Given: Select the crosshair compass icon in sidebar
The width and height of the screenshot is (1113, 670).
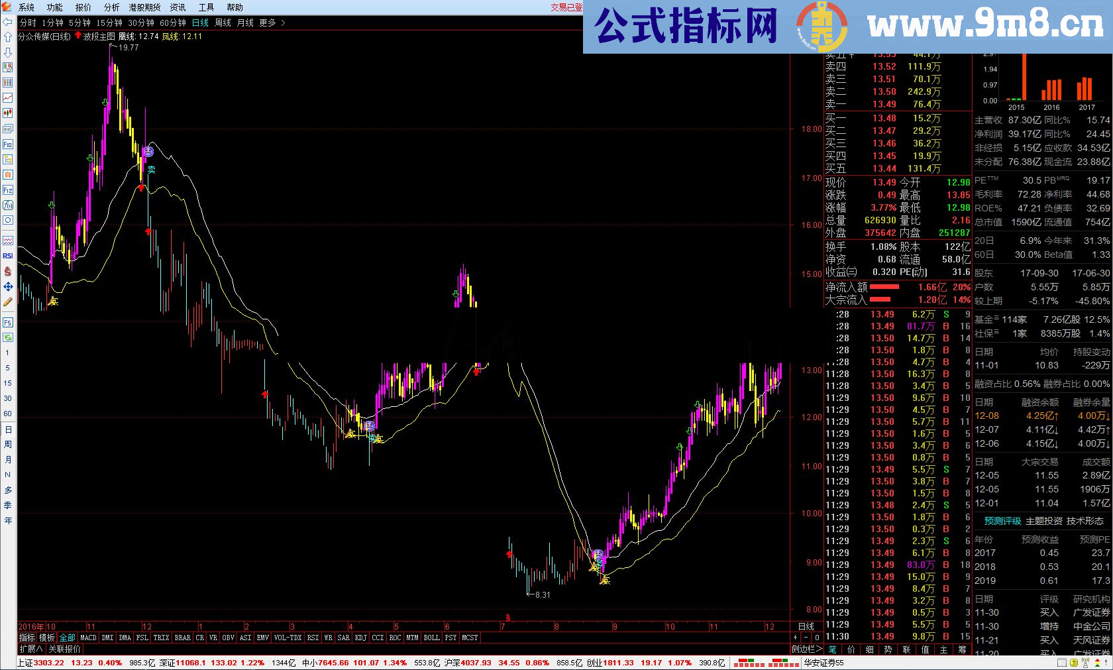Looking at the screenshot, I should [7, 286].
